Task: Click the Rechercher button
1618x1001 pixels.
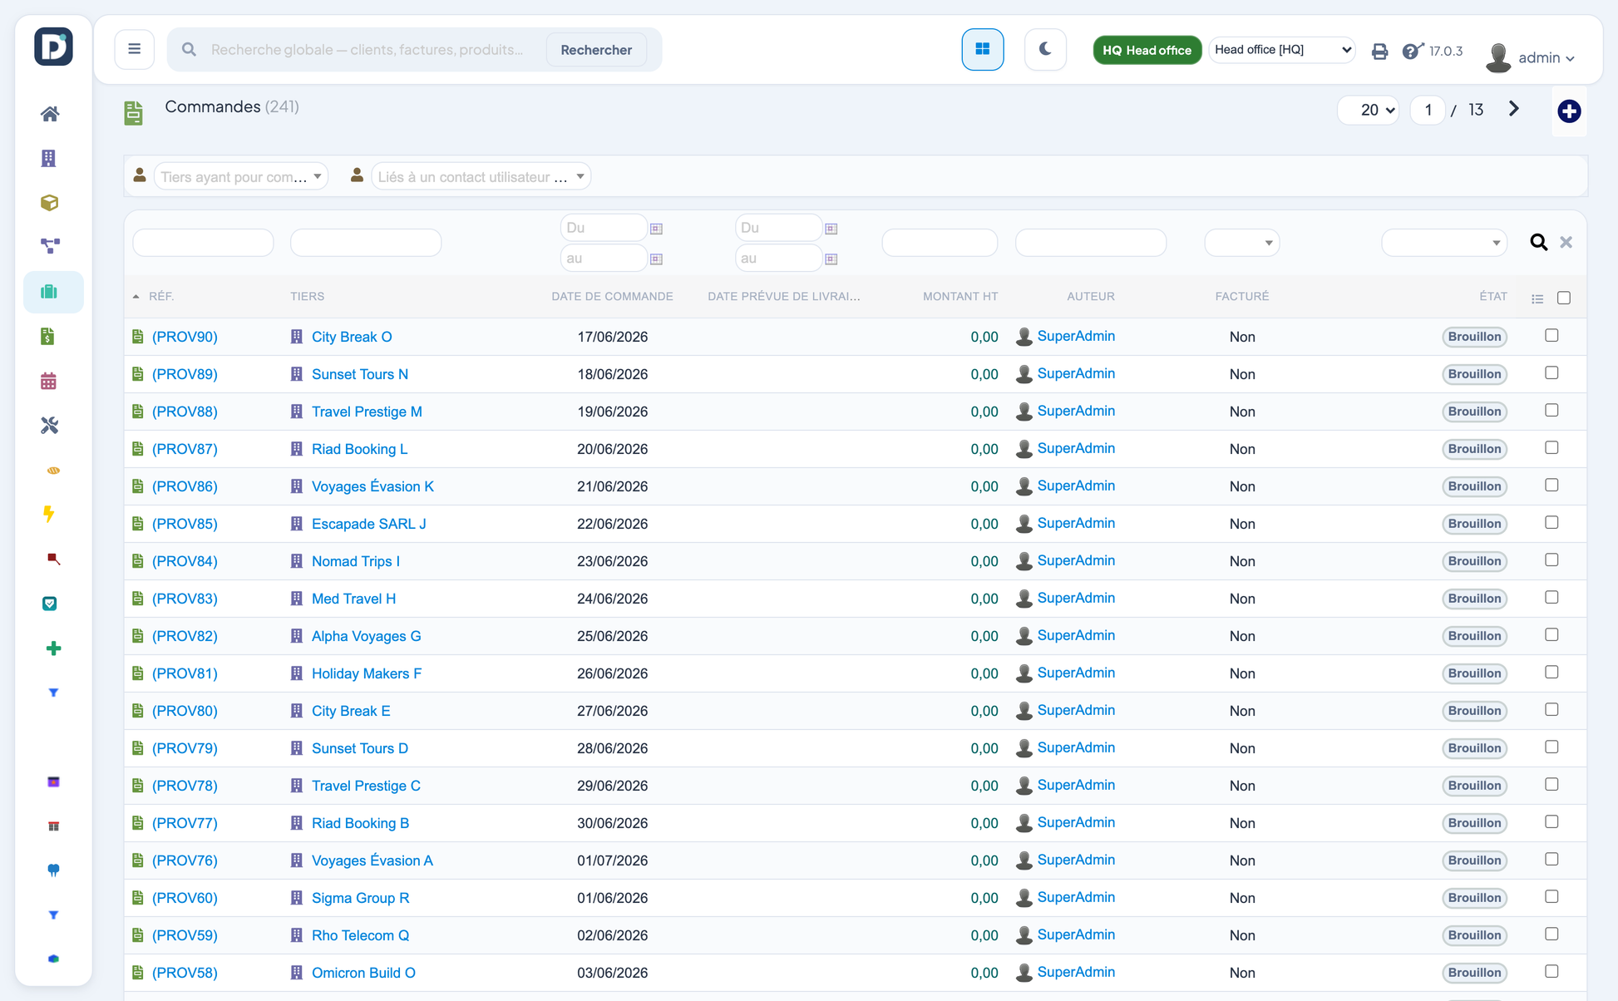Action: click(x=596, y=50)
